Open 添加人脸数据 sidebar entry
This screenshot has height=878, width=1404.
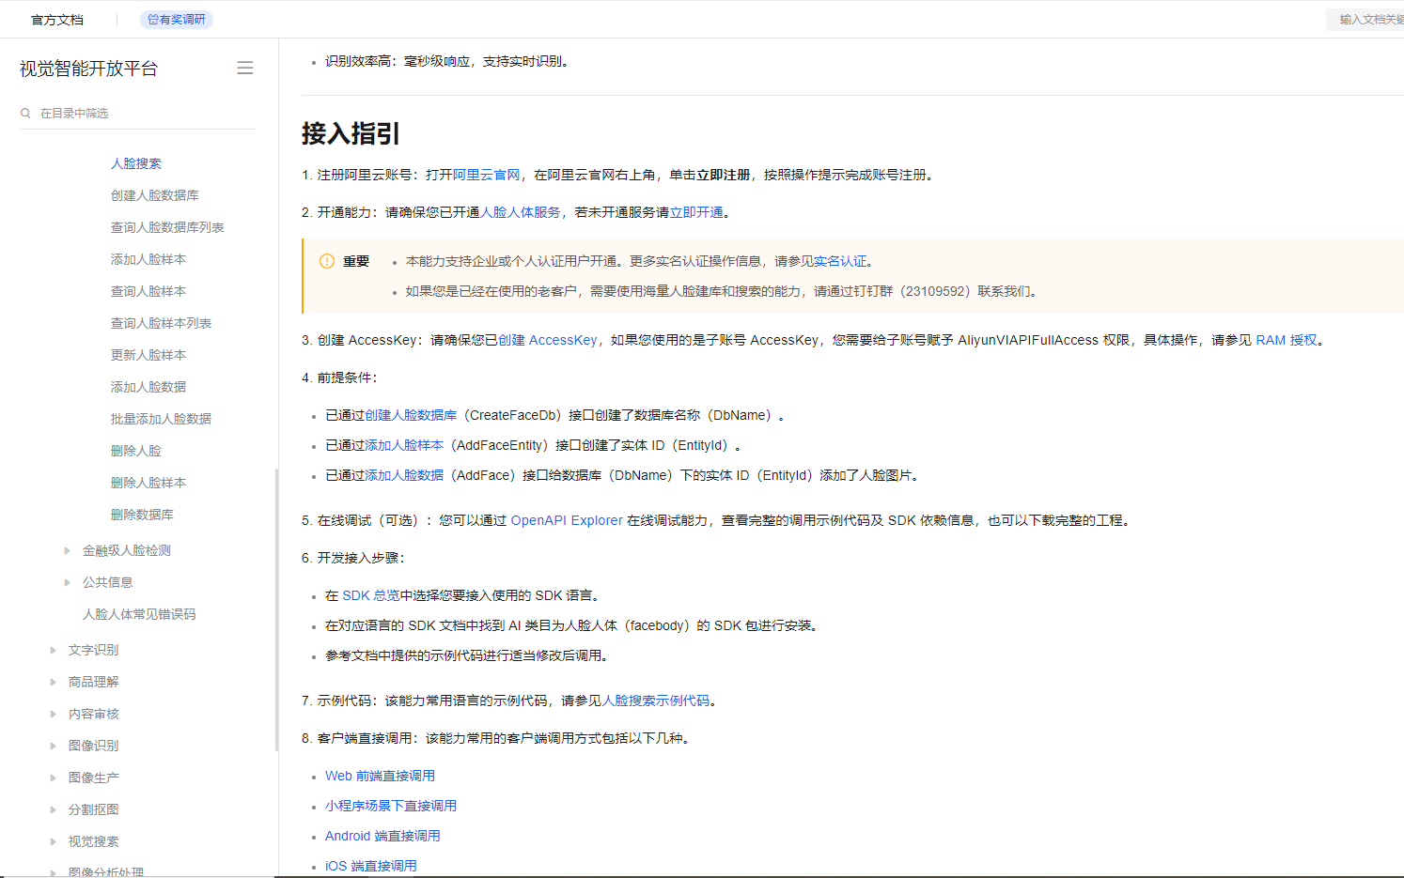pos(148,387)
